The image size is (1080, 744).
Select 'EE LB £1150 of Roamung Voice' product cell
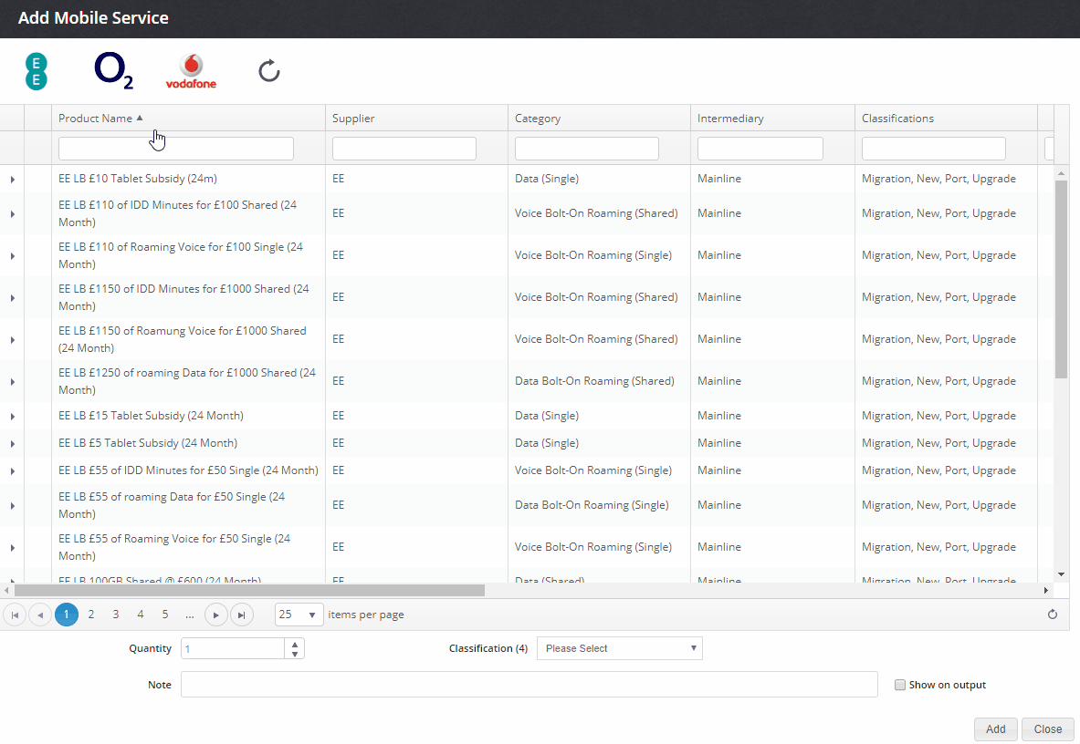click(x=183, y=340)
